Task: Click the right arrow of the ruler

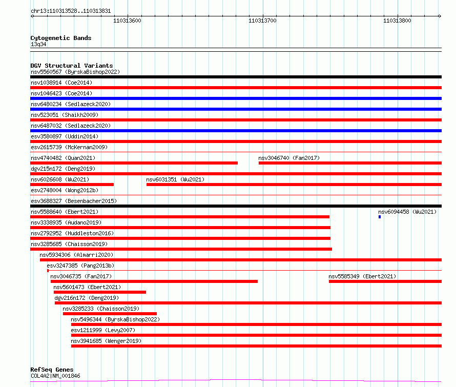Action: [440, 16]
